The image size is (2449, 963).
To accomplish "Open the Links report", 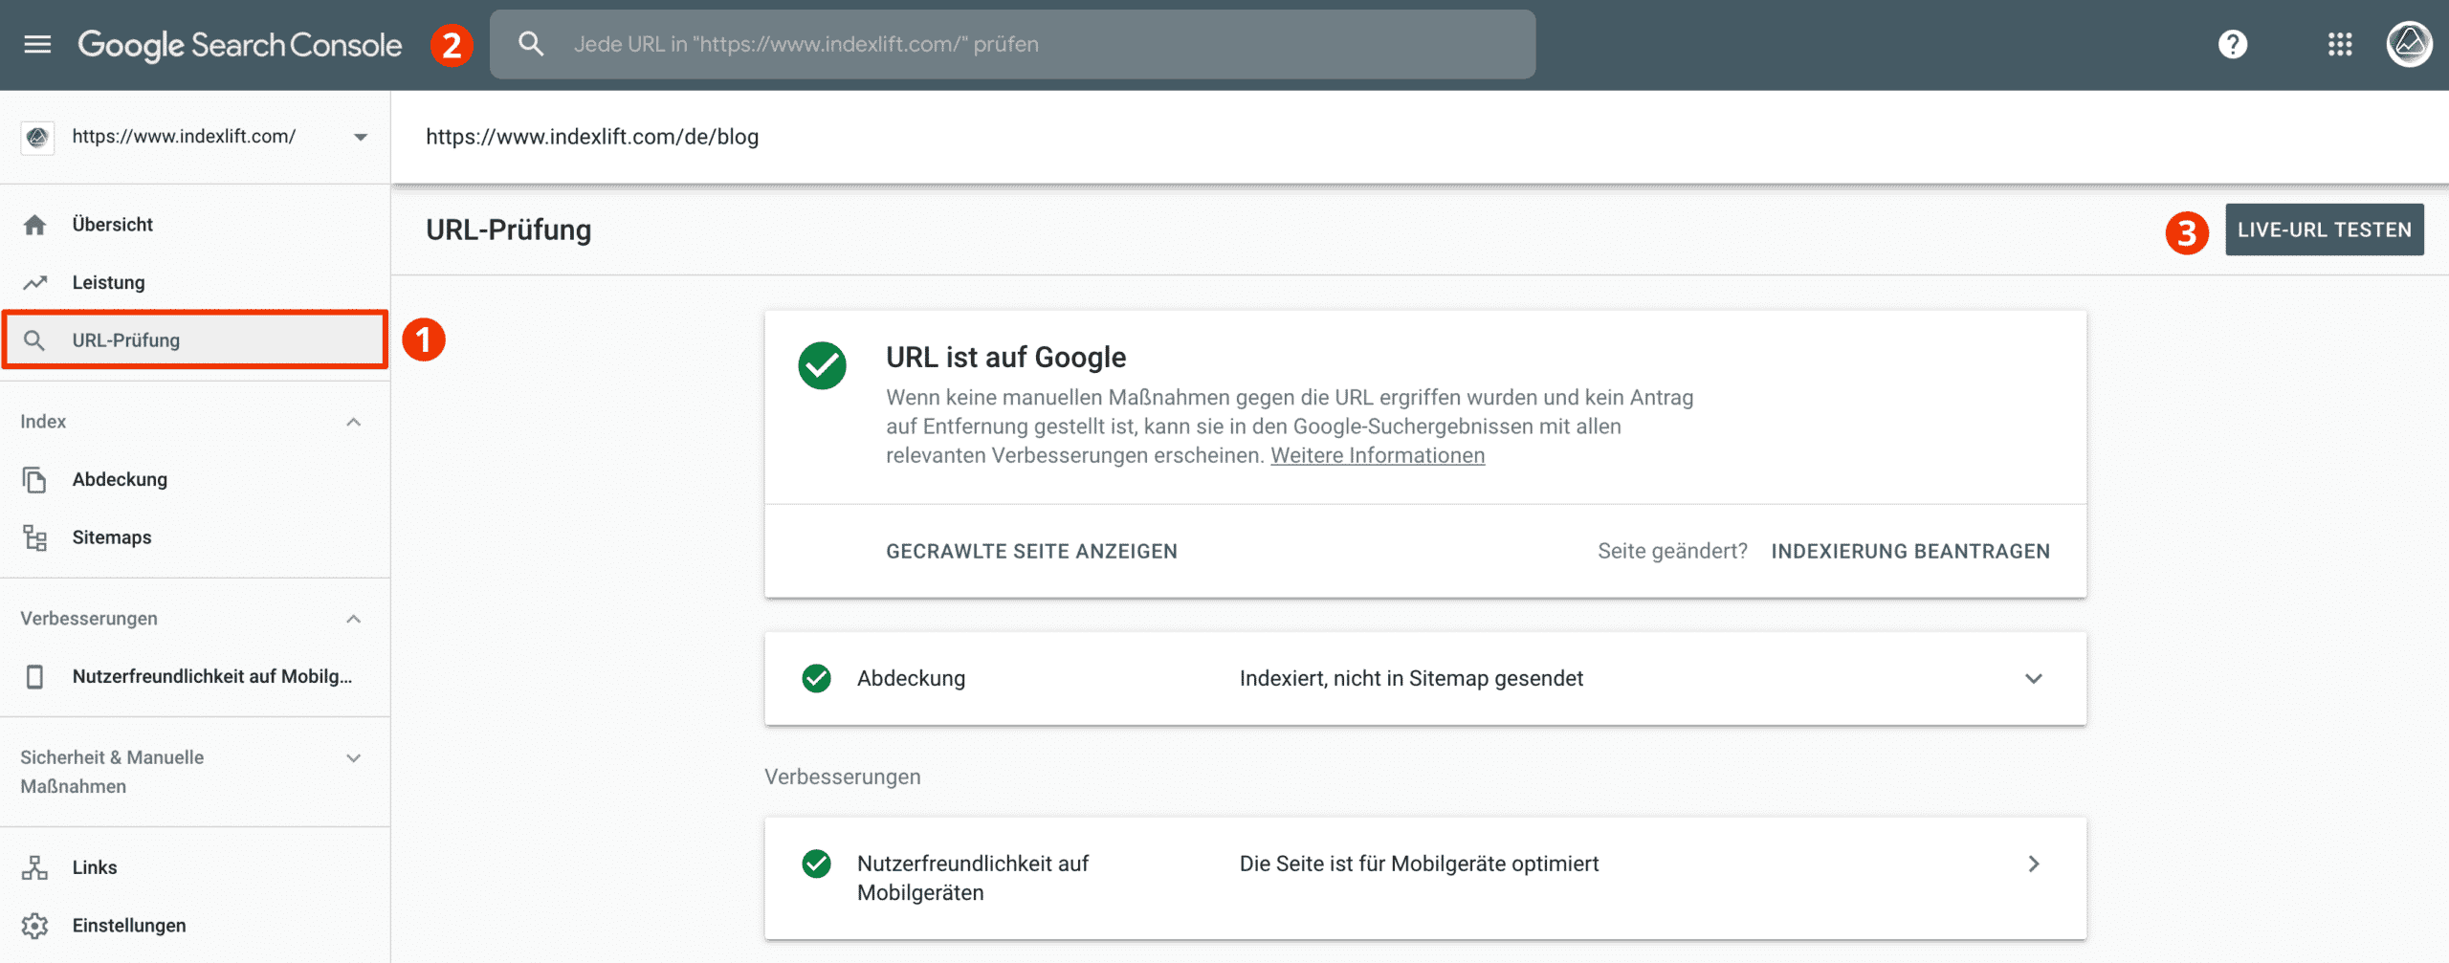I will click(195, 867).
